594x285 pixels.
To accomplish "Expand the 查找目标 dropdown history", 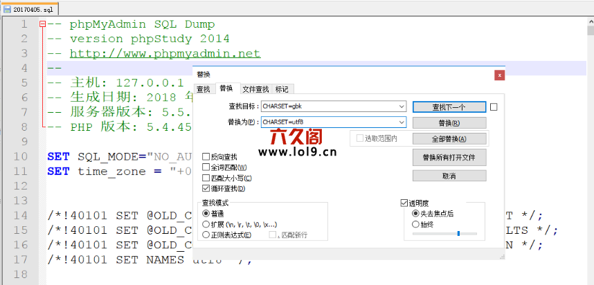I will [x=402, y=107].
